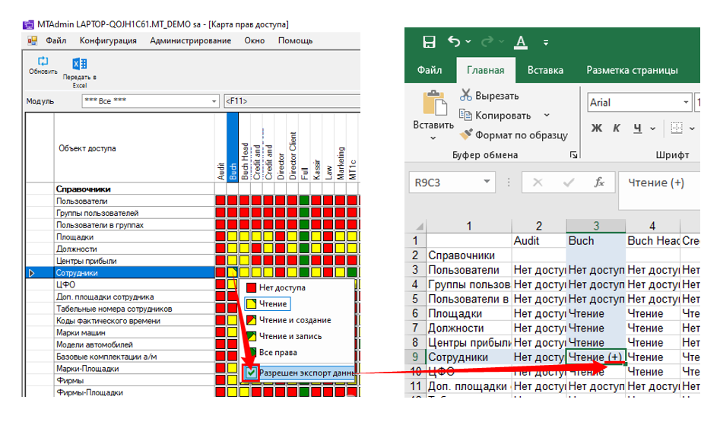Image resolution: width=720 pixels, height=425 pixels.
Task: Click the Вырезать scissors icon
Action: tap(466, 96)
